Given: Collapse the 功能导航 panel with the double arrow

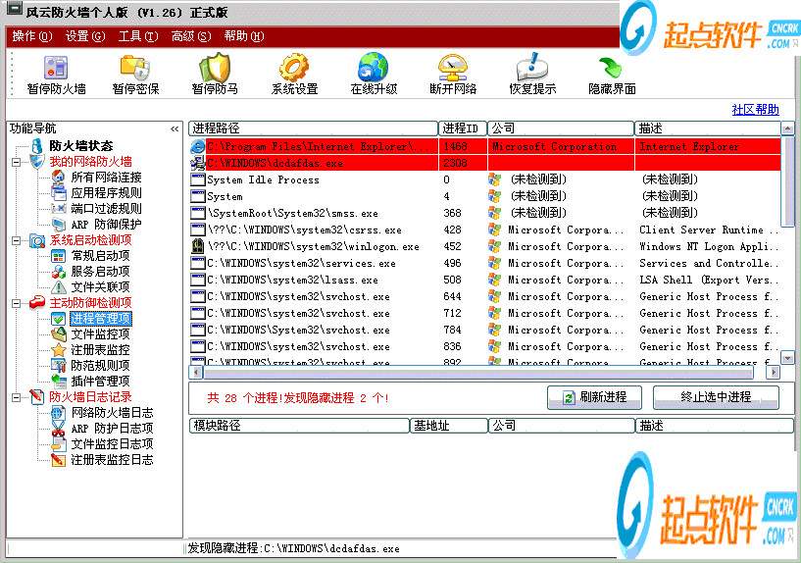Looking at the screenshot, I should tap(175, 128).
